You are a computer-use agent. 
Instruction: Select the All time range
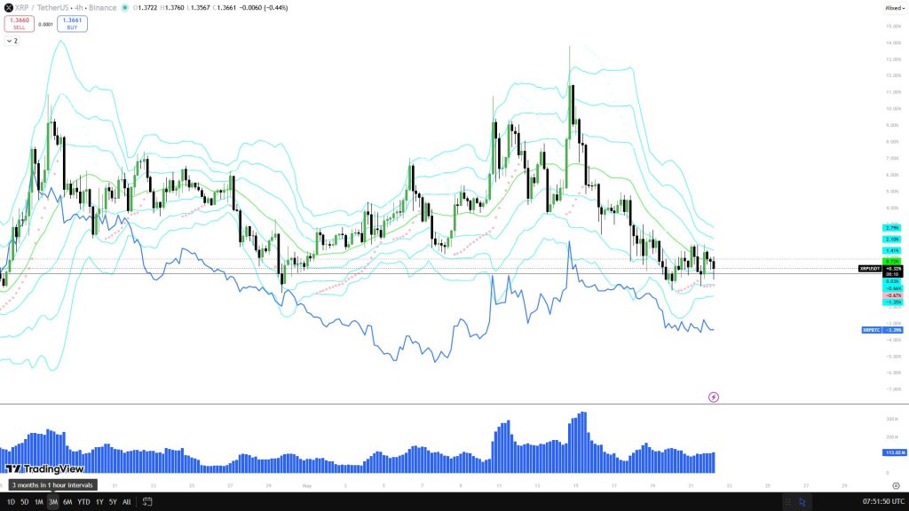(x=126, y=502)
